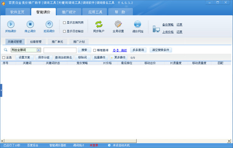The height and width of the screenshot is (148, 233).
Task: Select 关键词管理 sub-tab
Action: tap(15, 42)
